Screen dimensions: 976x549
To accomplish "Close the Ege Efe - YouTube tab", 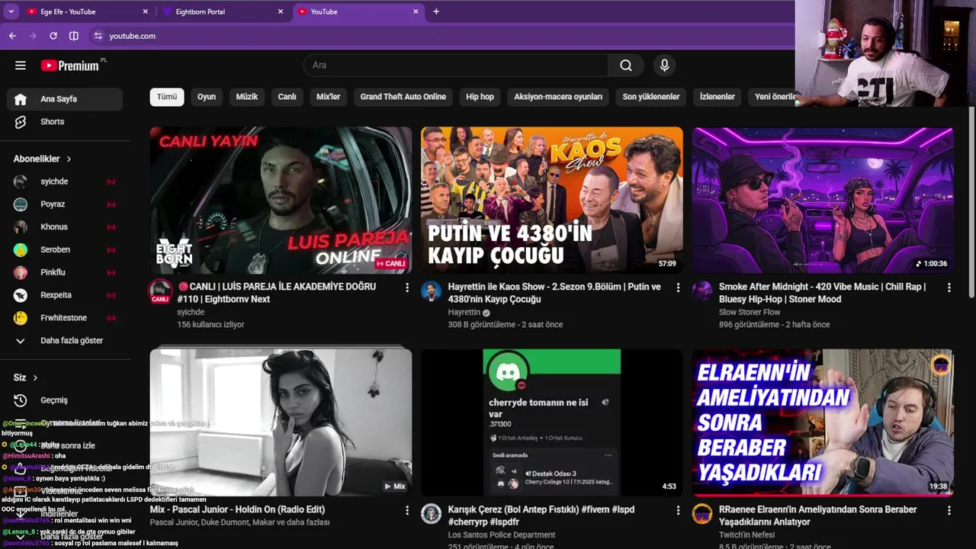I will (x=146, y=11).
